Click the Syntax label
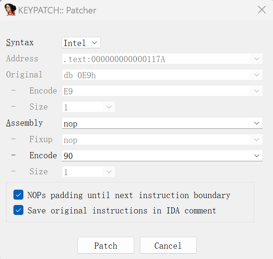 pyautogui.click(x=20, y=43)
